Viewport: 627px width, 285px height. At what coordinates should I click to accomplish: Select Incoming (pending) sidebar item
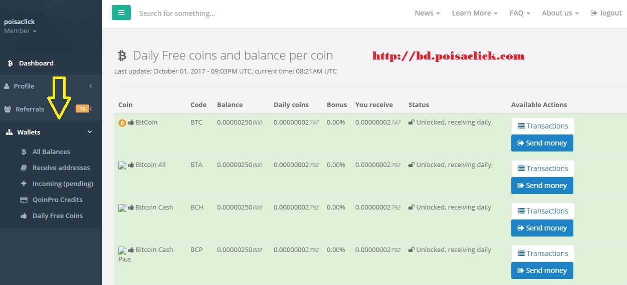63,183
